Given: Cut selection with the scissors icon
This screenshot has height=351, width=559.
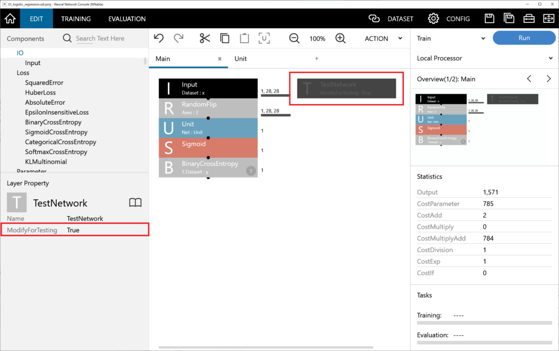Looking at the screenshot, I should click(x=204, y=38).
